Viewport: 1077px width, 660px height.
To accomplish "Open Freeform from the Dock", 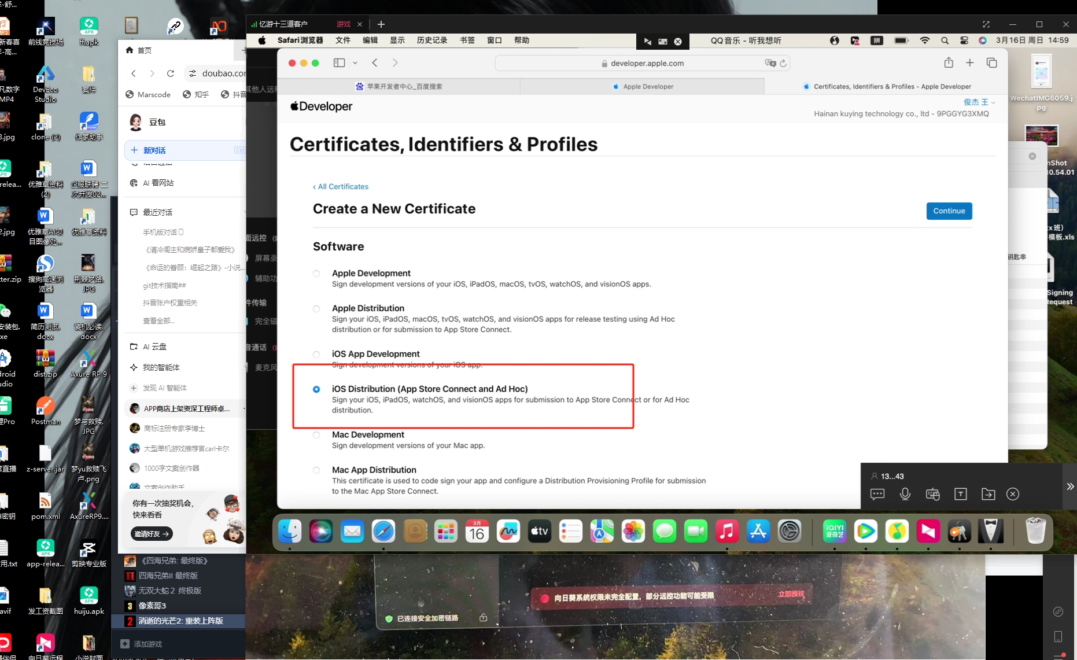I will point(508,531).
